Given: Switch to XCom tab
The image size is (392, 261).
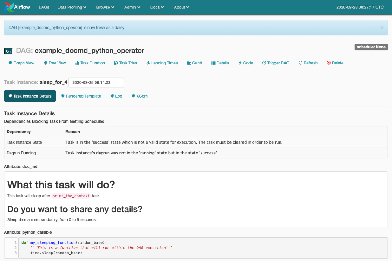Looking at the screenshot, I should pos(140,96).
